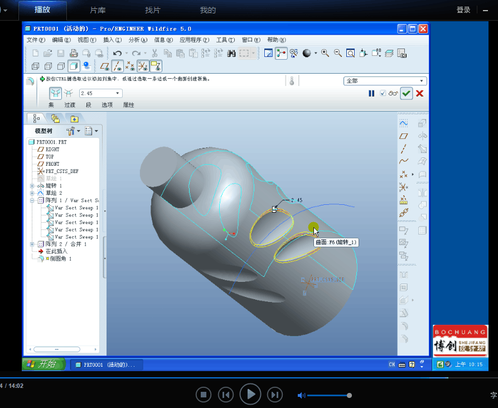Click the Zoom Out magnifier icon
Viewport: 498px width, 408px height.
click(337, 53)
